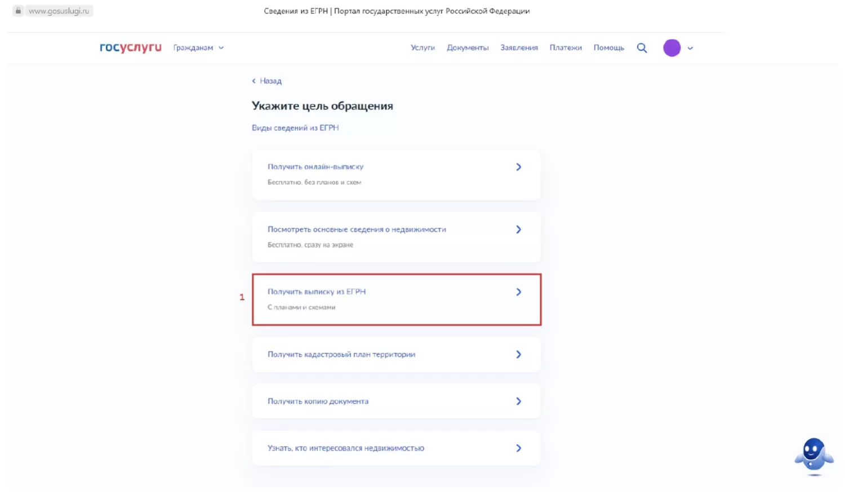Open the Документы menu item

468,48
